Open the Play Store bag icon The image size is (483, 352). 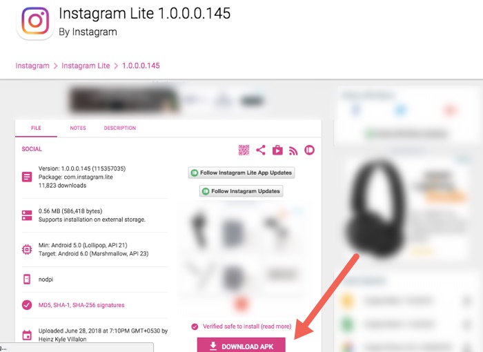click(x=277, y=150)
